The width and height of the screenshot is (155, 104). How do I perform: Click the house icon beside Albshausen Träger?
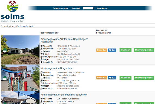pos(41,59)
